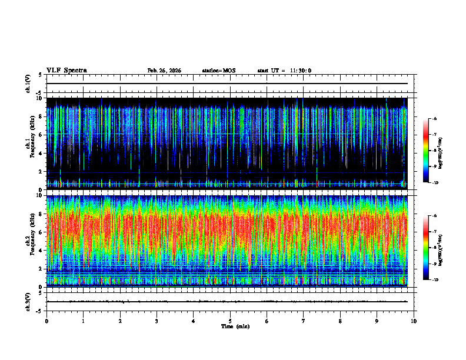Click the ch.2 spectrogram color scale bar
Screen dimensions: 466x360
point(425,248)
